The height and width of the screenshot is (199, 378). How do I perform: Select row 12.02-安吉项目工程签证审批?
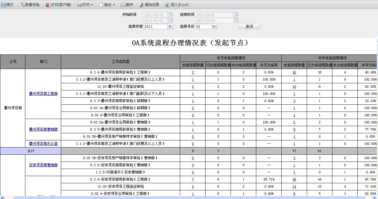(121, 187)
